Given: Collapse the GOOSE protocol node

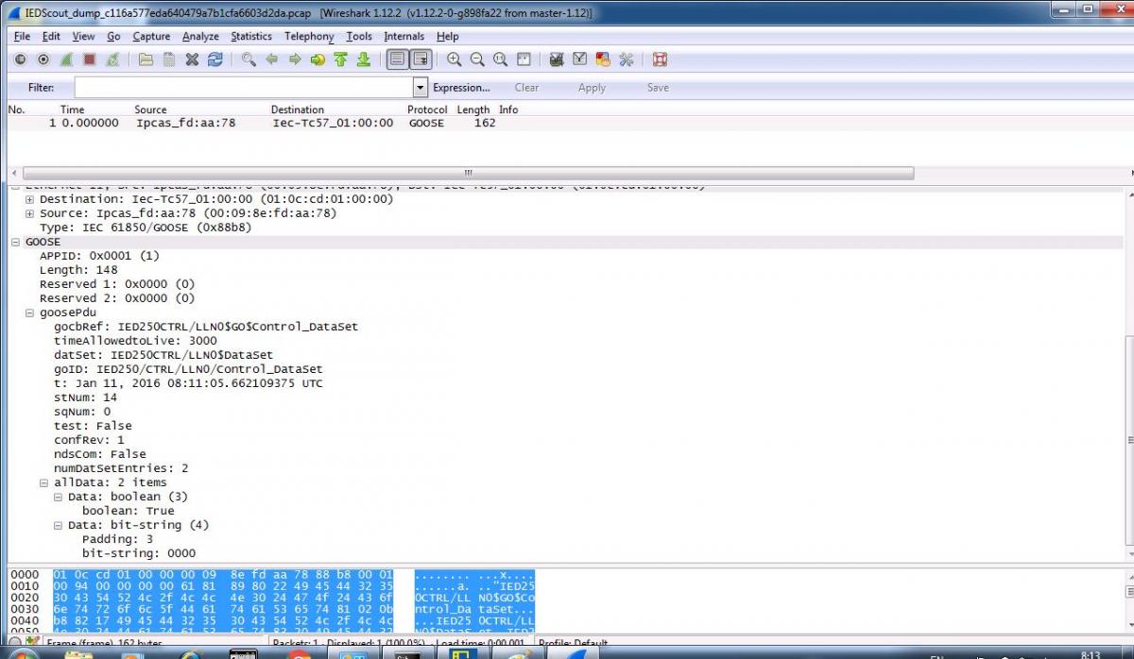Looking at the screenshot, I should tap(16, 242).
